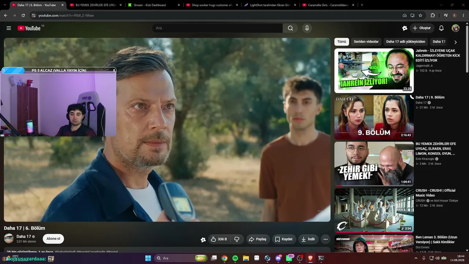
Task: Like the video with thumbs up
Action: pyautogui.click(x=219, y=239)
